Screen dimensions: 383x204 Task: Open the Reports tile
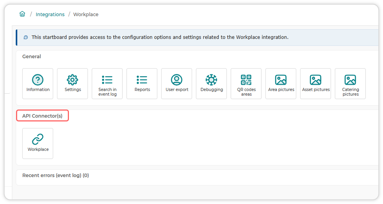[x=142, y=84]
